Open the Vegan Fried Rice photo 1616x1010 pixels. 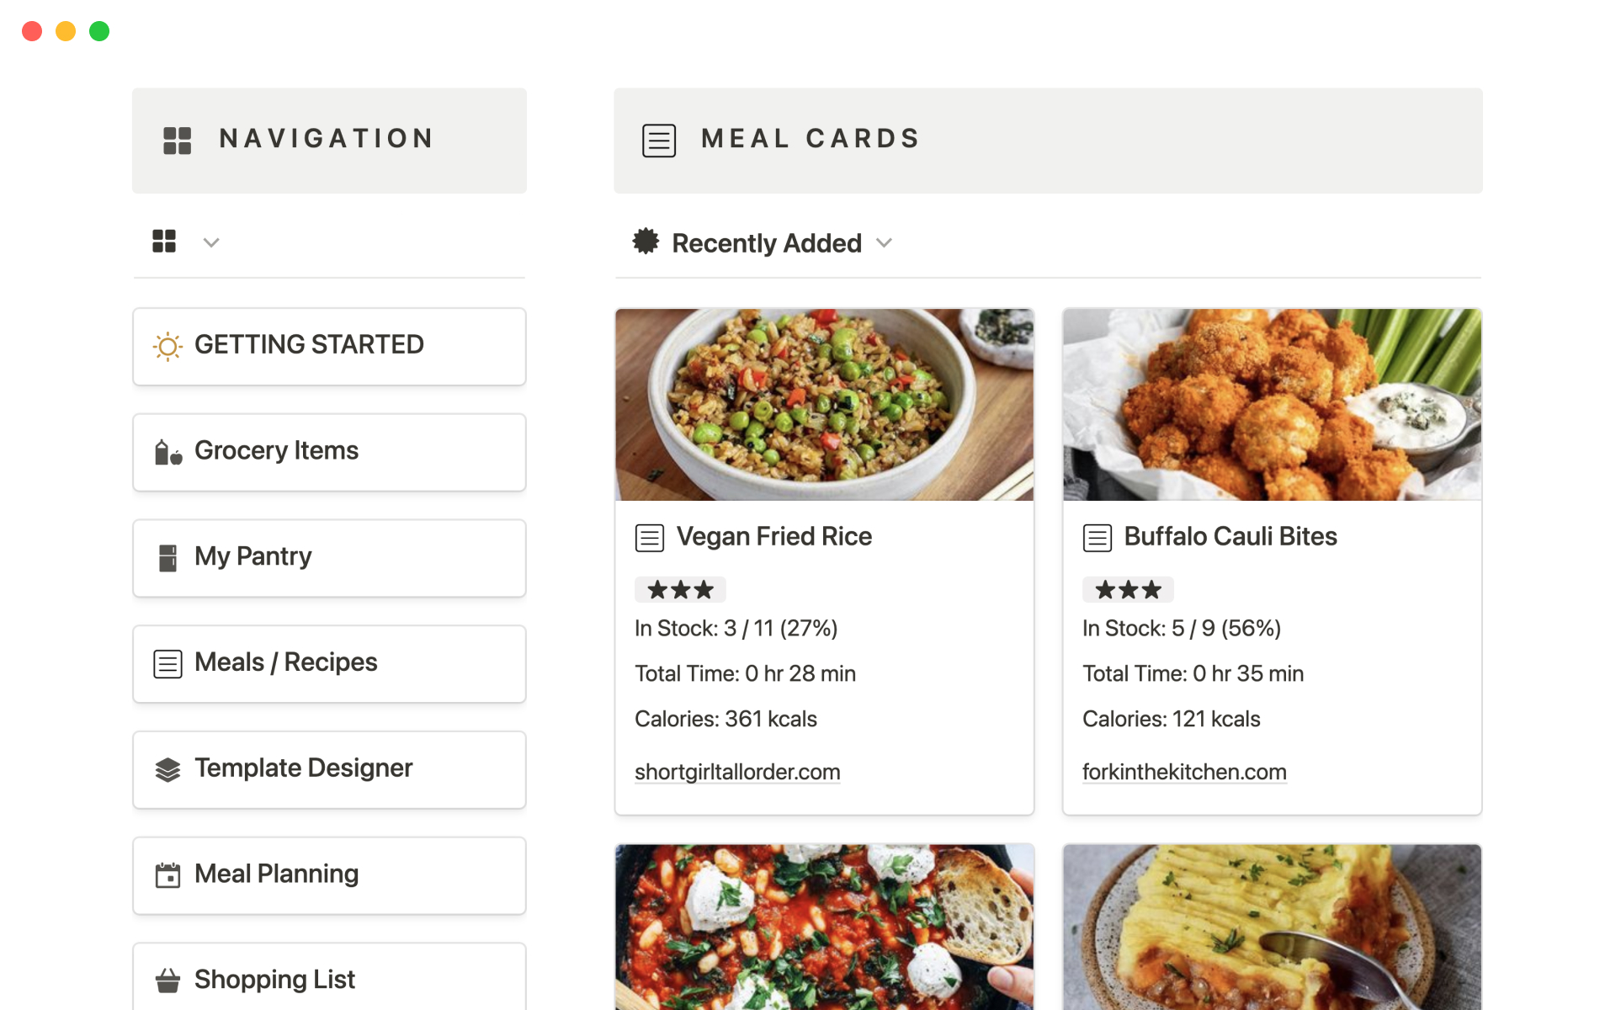tap(824, 405)
